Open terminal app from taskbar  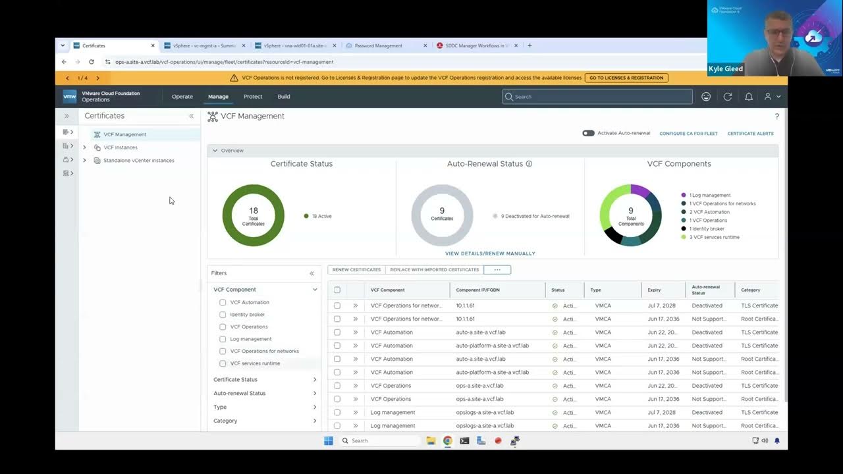(x=464, y=440)
